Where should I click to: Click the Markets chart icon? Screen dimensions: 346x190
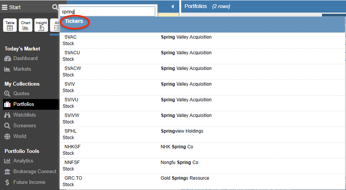(x=7, y=69)
